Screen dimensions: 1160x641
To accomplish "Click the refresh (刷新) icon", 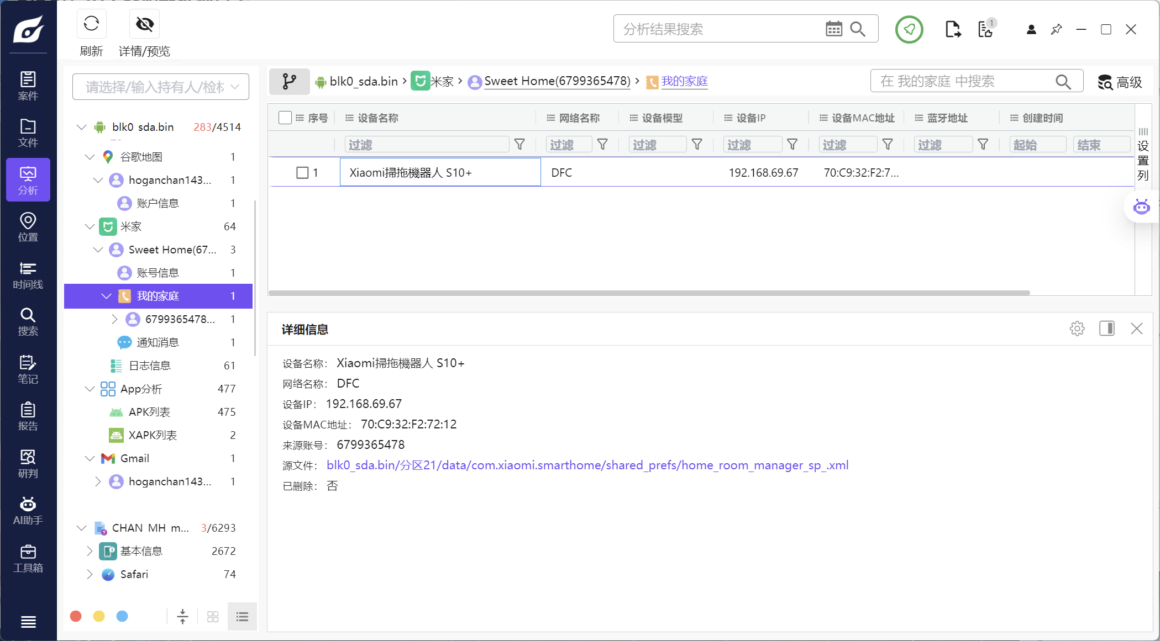I will (91, 24).
